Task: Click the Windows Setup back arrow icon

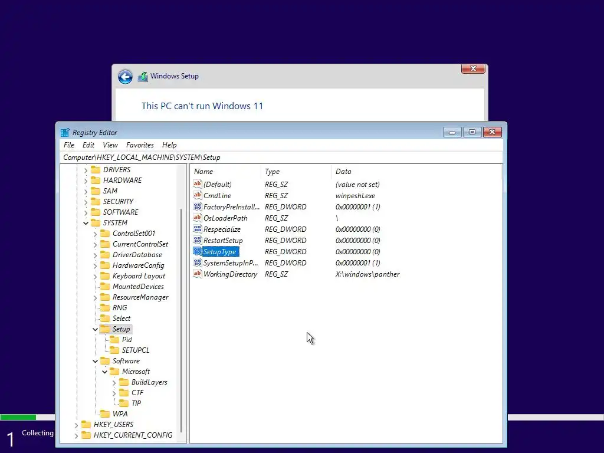Action: click(125, 77)
